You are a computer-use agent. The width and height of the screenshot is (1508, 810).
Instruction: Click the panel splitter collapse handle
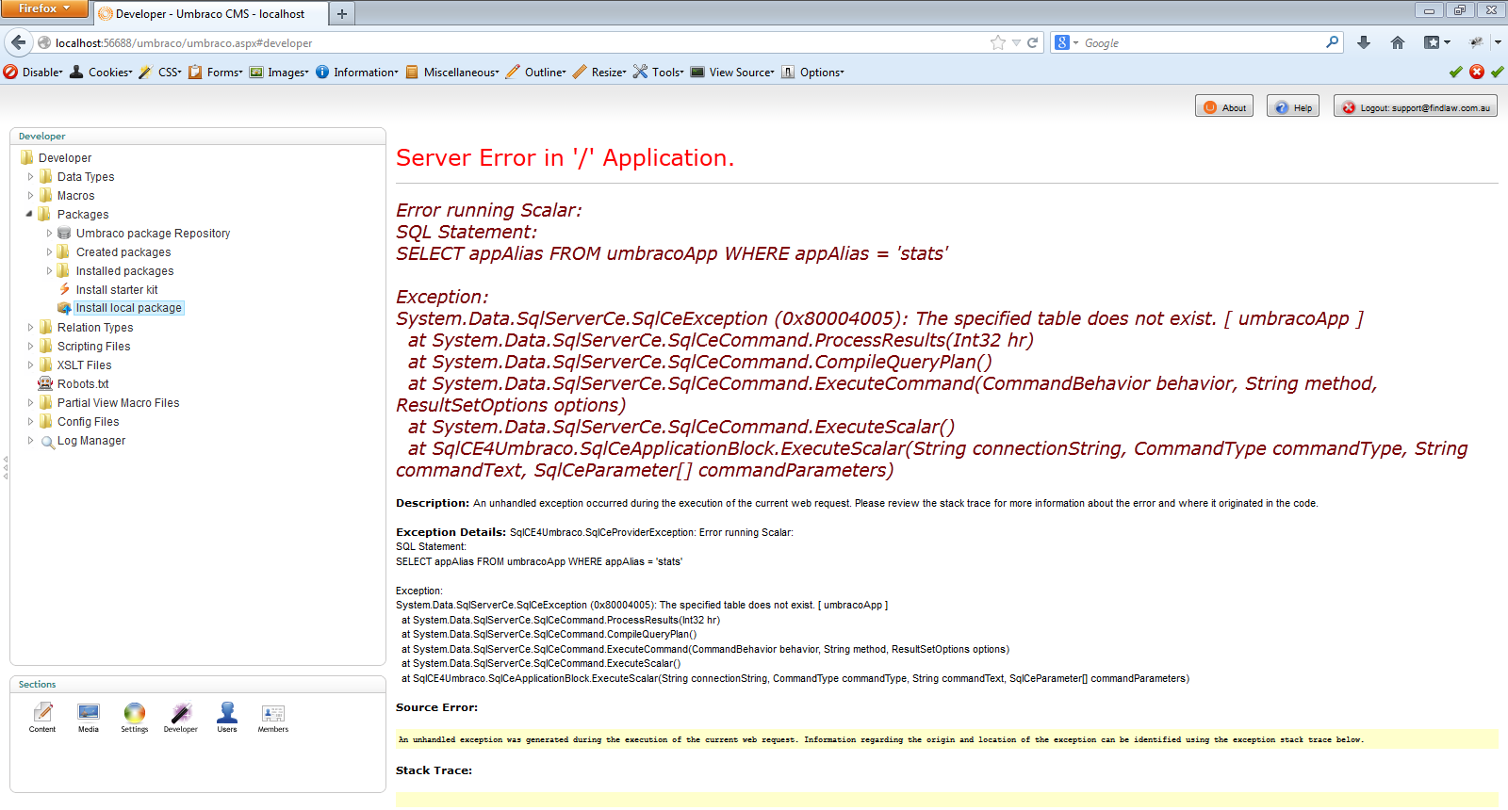pos(5,468)
